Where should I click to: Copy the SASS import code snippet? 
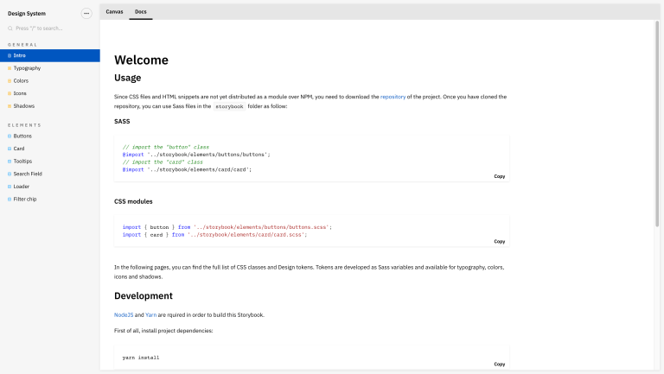coord(499,176)
